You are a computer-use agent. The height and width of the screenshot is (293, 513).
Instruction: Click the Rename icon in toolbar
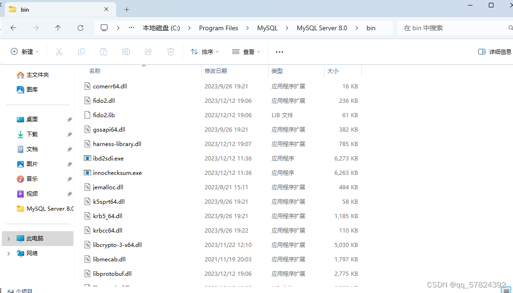click(126, 52)
